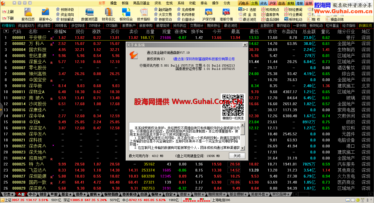Switch to the 资金驱动力 tab

point(26,25)
